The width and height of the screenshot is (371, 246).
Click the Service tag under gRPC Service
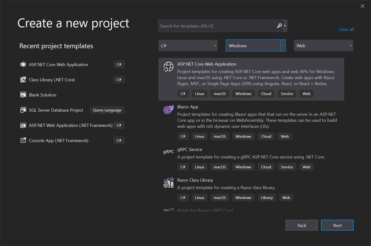(287, 167)
